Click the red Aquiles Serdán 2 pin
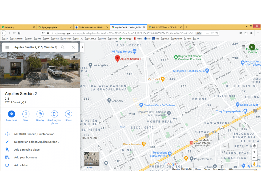Image resolution: width=261 pixels, height=195 pixels. (117, 59)
